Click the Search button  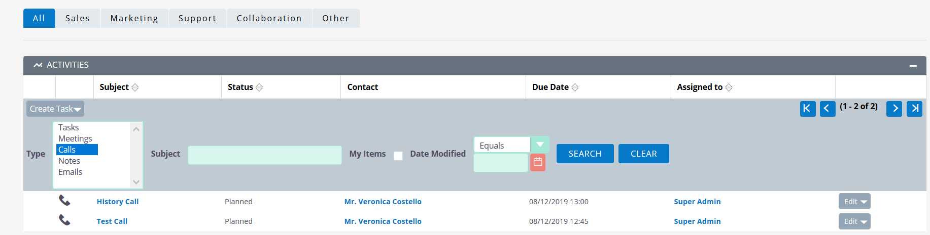point(585,154)
